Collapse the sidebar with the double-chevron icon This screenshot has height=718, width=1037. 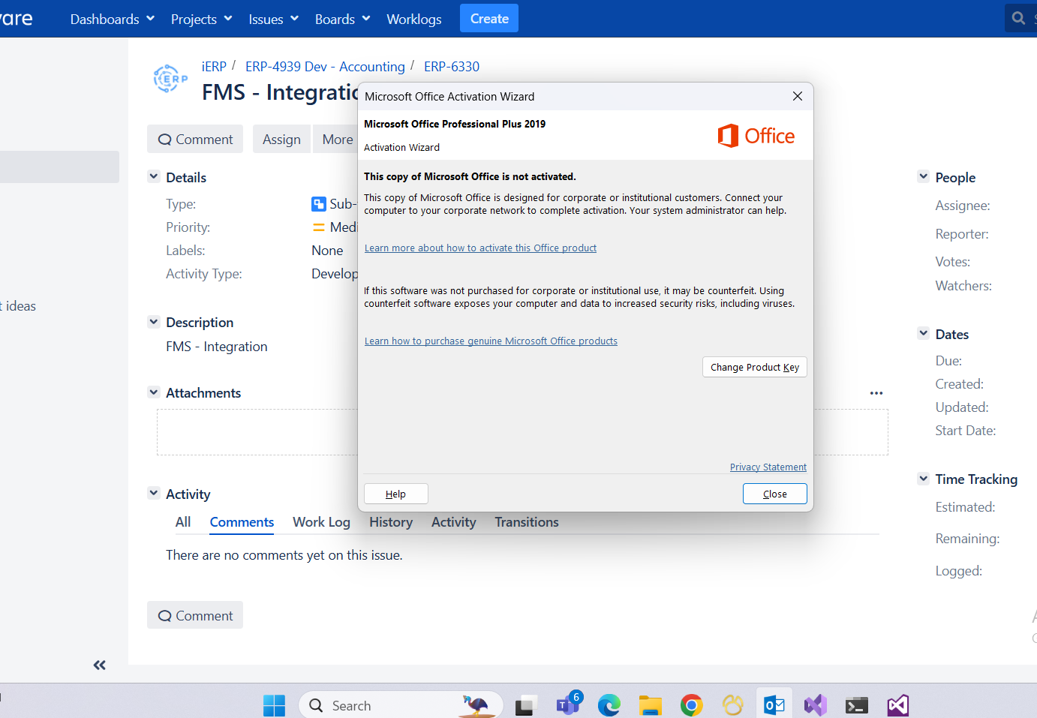99,665
